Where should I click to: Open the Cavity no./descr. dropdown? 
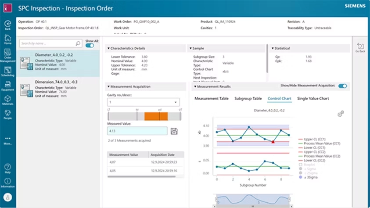click(x=143, y=102)
